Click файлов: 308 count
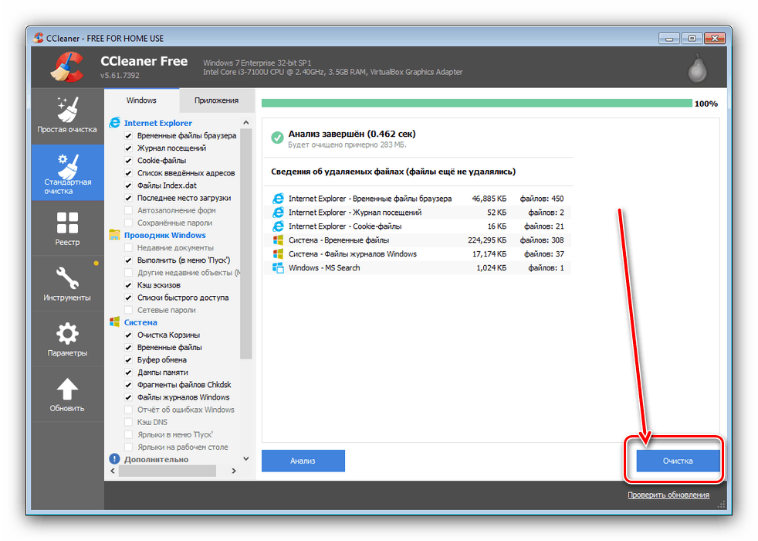This screenshot has height=541, width=758. pos(542,240)
